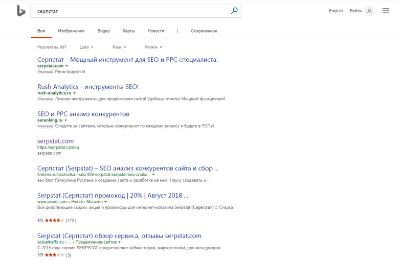This screenshot has width=400, height=261.
Task: Click the actualtraffic.ru URL text
Action: click(51, 242)
